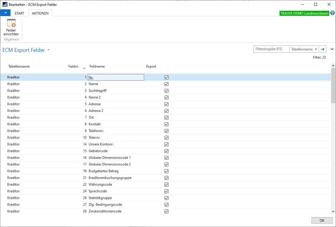The width and height of the screenshot is (336, 227).
Task: Click the scroll down arrow of list
Action: coord(333,212)
